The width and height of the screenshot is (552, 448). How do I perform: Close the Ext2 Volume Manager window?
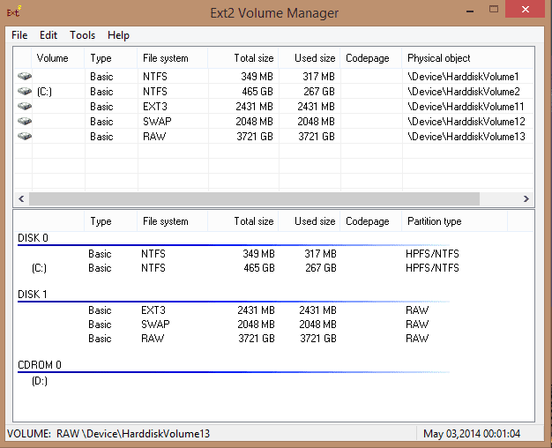(x=526, y=9)
